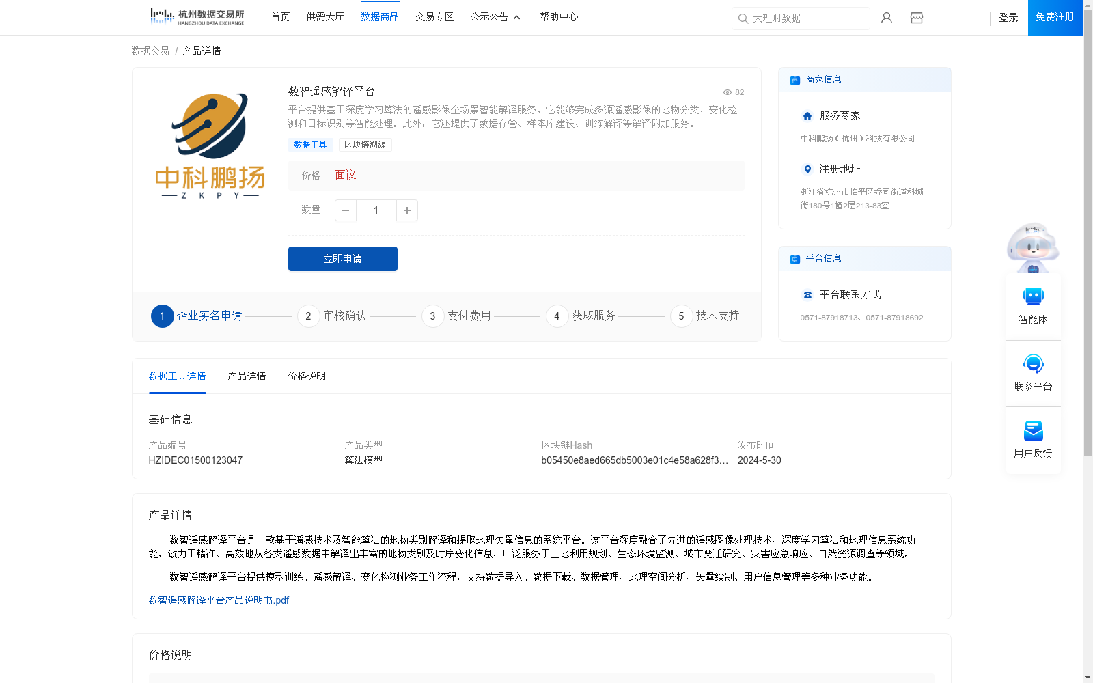Image resolution: width=1093 pixels, height=683 pixels.
Task: Click the 平台信息 header icon
Action: pos(795,259)
